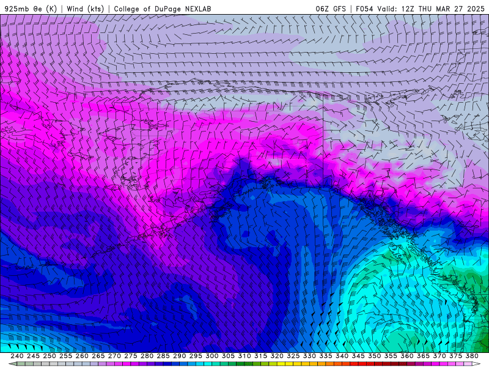489x367 pixels.
Task: Click the '925mb θe (K)' title text
Action: tap(31, 9)
